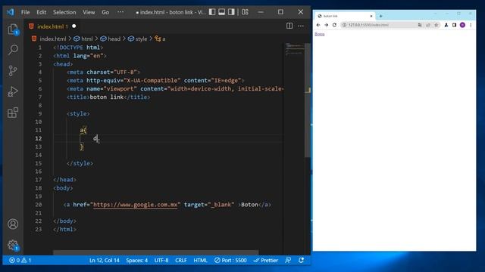
Task: Click the a selector in breadcrumb
Action: click(164, 39)
